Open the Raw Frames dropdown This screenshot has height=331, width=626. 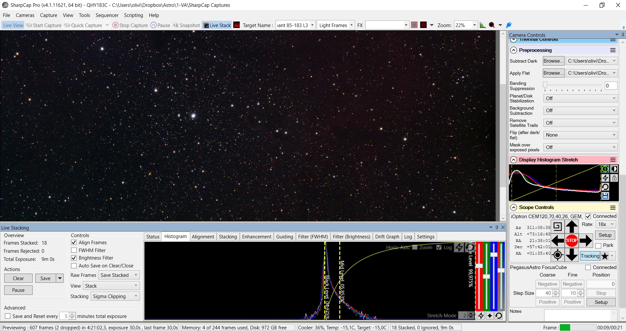coord(119,275)
